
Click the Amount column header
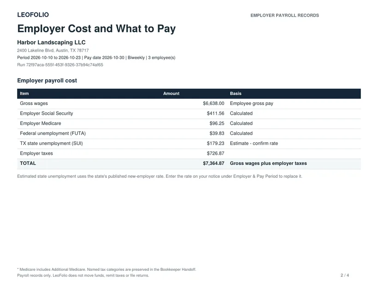pyautogui.click(x=171, y=93)
